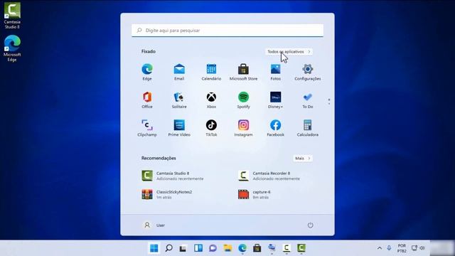Open Microsoft Store from the taskbar
Viewport: 455px width, 256px height.
[x=257, y=248]
